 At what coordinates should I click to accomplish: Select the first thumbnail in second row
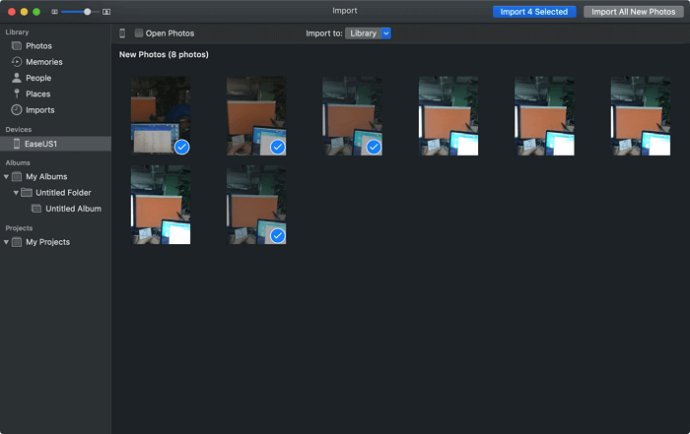click(x=161, y=205)
